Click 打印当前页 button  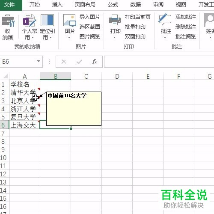click(138, 17)
